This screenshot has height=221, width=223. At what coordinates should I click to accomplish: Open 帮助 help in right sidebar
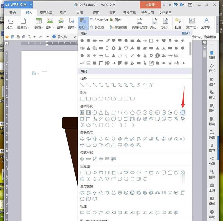click(212, 214)
